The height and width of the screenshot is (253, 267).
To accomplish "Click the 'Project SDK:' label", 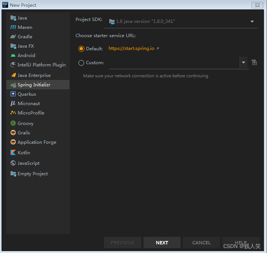I will (x=89, y=20).
